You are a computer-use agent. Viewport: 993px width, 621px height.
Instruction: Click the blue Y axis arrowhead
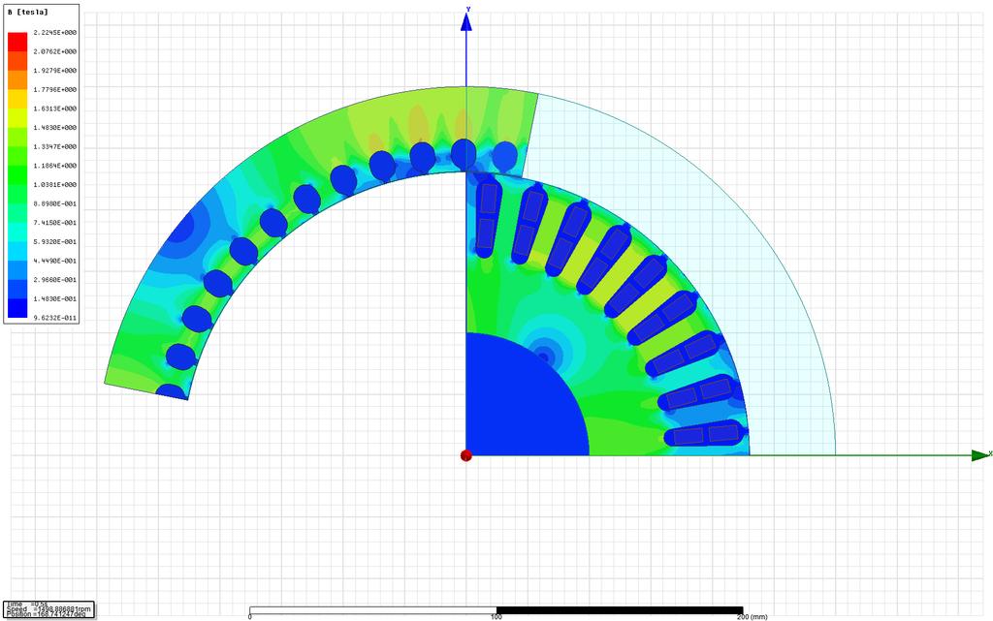[x=466, y=22]
